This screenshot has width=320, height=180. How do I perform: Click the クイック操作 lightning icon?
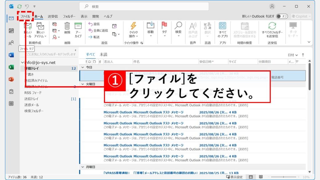click(133, 26)
